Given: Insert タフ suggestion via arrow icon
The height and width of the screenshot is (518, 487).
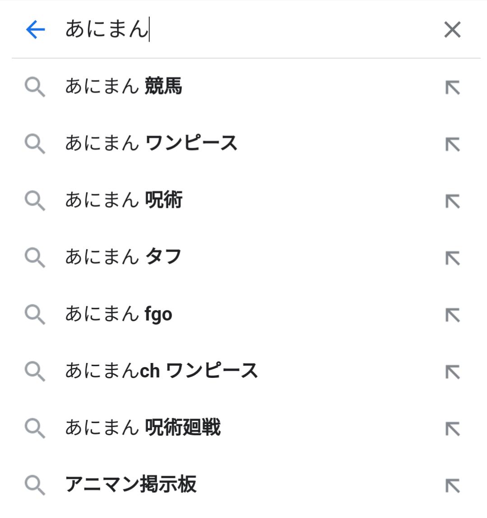Looking at the screenshot, I should (x=452, y=258).
